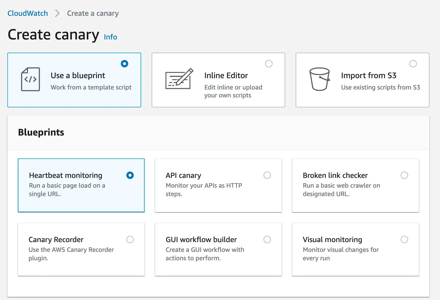Click the Blueprints section header
440x300 pixels.
point(41,132)
